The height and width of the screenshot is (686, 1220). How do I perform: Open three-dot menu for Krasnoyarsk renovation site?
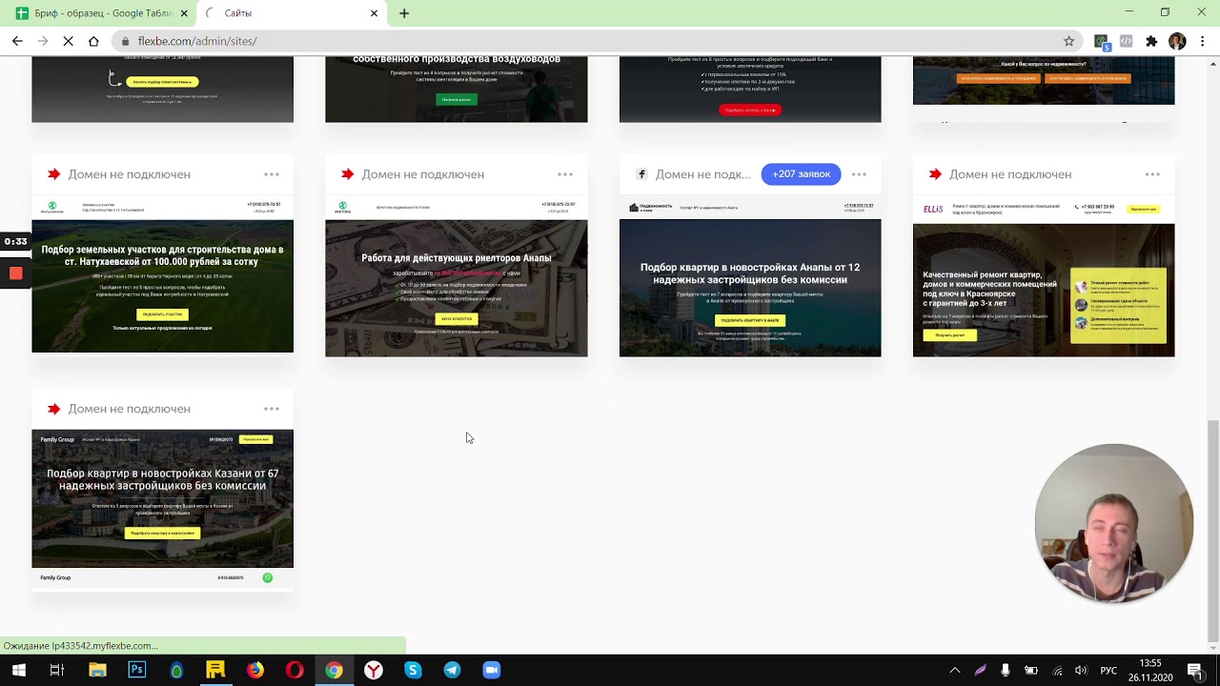coord(1152,174)
